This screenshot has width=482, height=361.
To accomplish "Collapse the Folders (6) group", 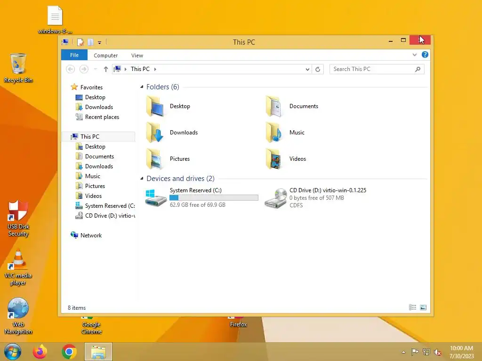I will (x=142, y=87).
